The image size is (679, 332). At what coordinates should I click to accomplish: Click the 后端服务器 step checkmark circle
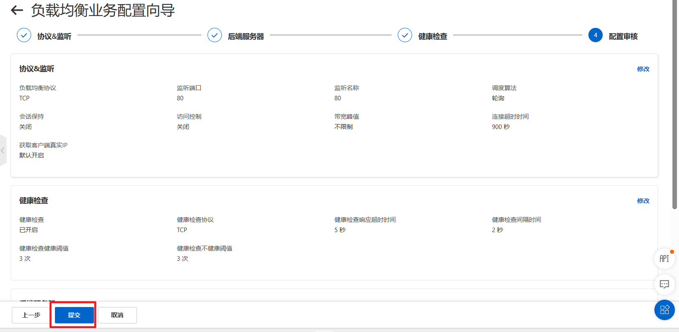click(214, 35)
